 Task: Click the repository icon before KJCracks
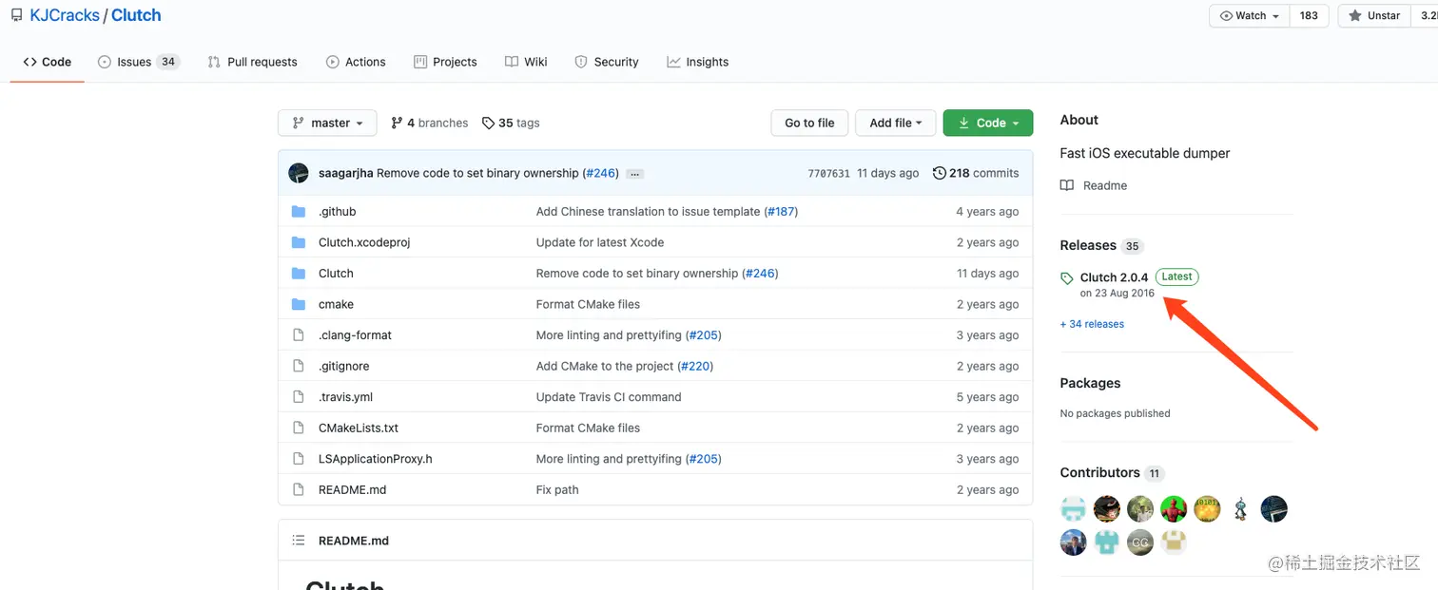coord(16,15)
